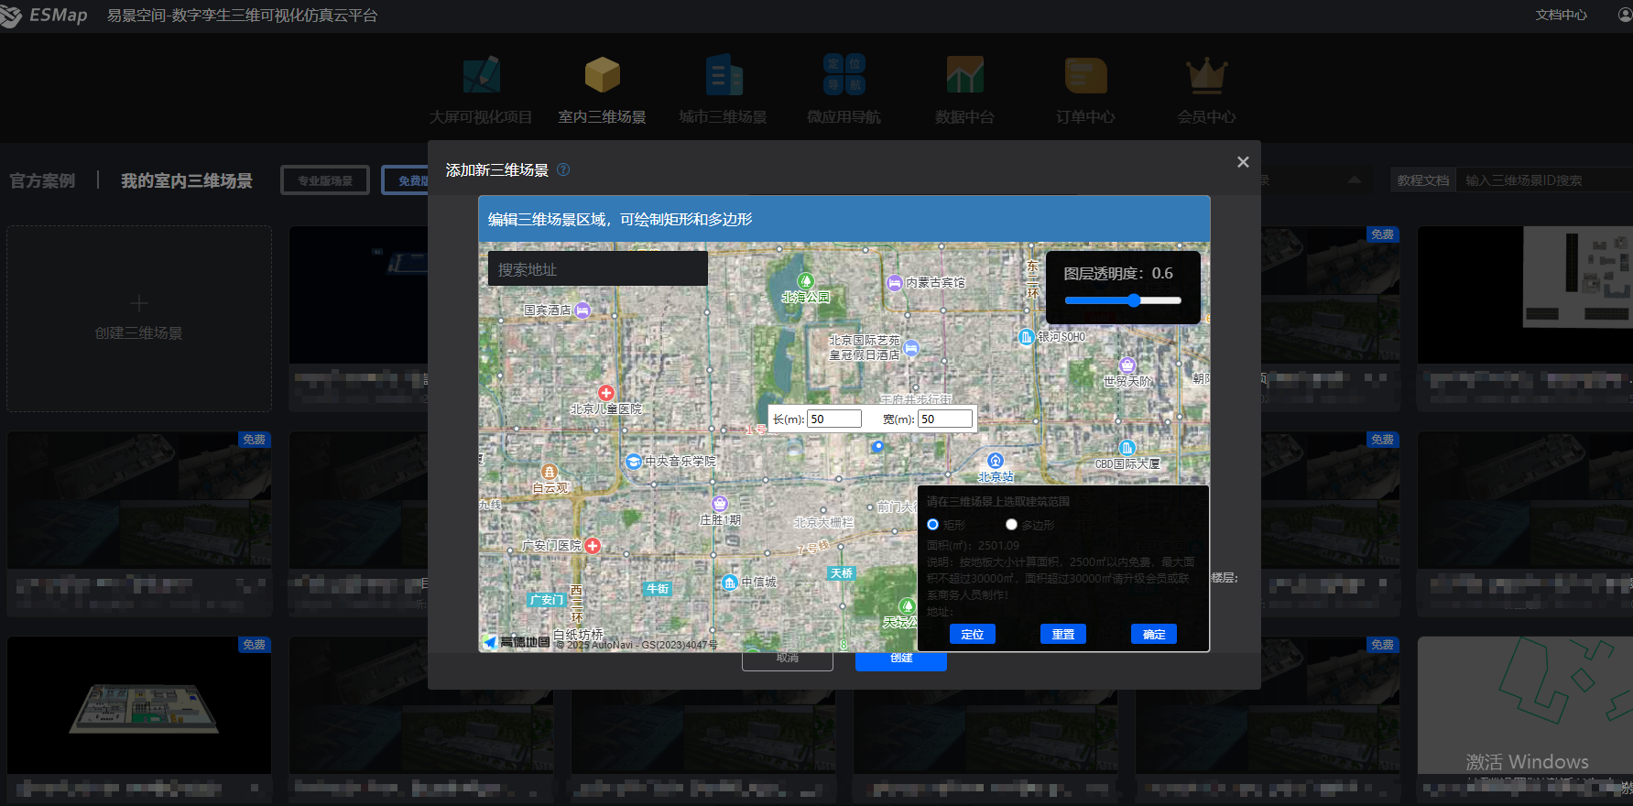This screenshot has height=806, width=1633.
Task: Click the 北京儿童医院 hospital marker
Action: tap(606, 393)
